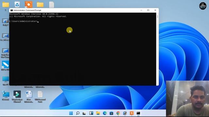Open the Widgets panel icon
Viewport: 209px width, 117px height.
pyautogui.click(x=91, y=113)
